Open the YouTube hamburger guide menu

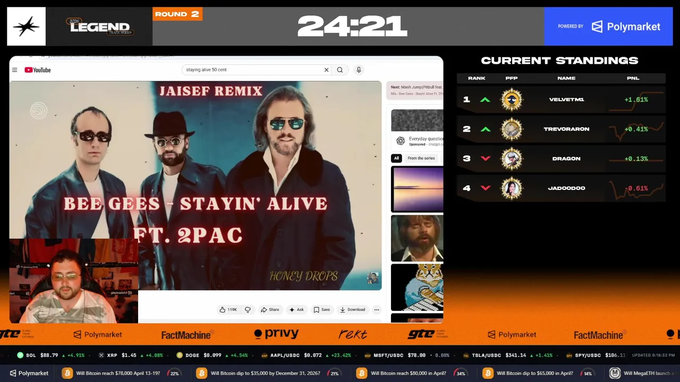[15, 70]
